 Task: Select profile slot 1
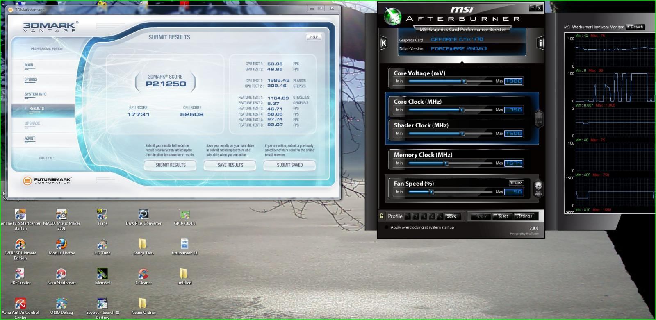408,216
